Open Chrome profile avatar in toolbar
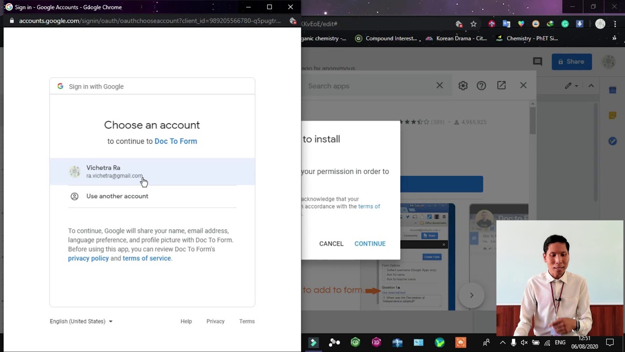The width and height of the screenshot is (625, 352). tap(600, 24)
